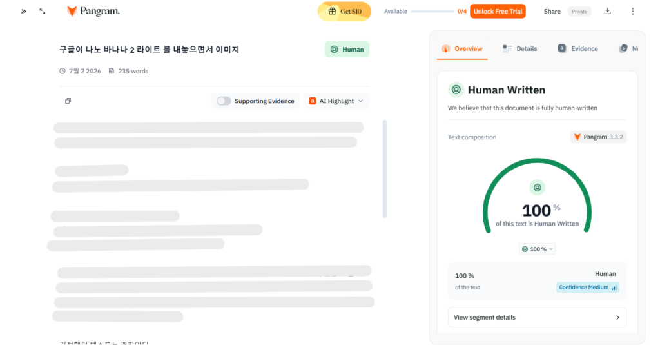
Task: Open the three-dot more options menu
Action: click(x=633, y=12)
